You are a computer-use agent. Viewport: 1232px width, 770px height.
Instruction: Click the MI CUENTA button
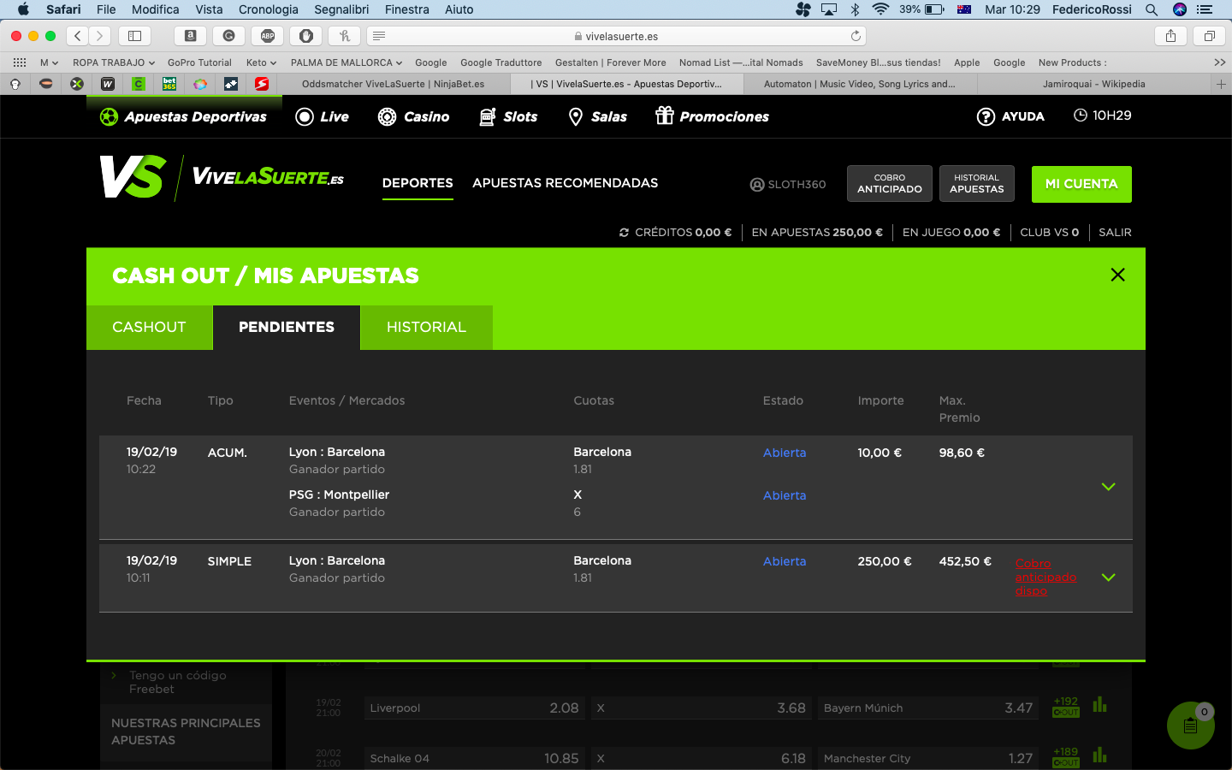tap(1081, 184)
